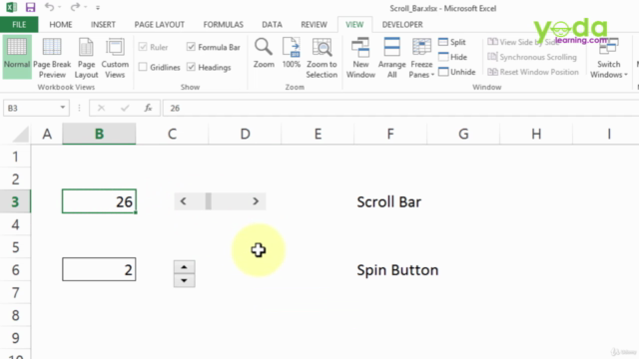The height and width of the screenshot is (359, 639).
Task: Open Custom Views dialog
Action: [x=115, y=58]
